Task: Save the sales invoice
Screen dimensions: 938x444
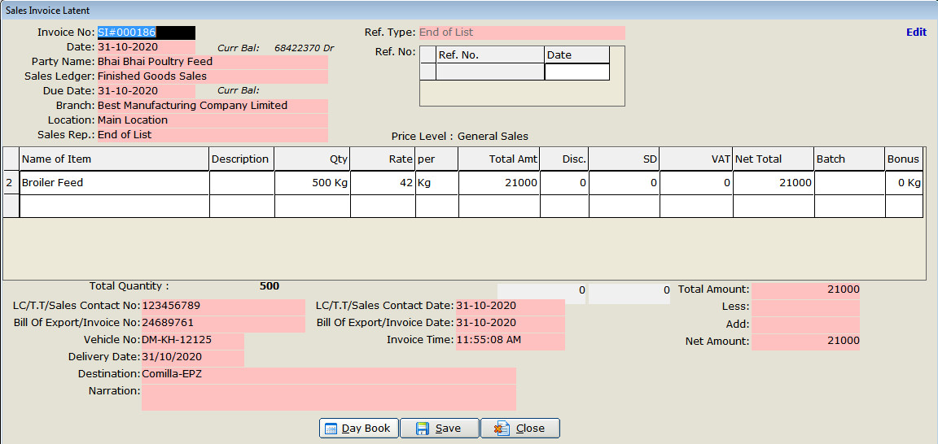Action: 439,429
